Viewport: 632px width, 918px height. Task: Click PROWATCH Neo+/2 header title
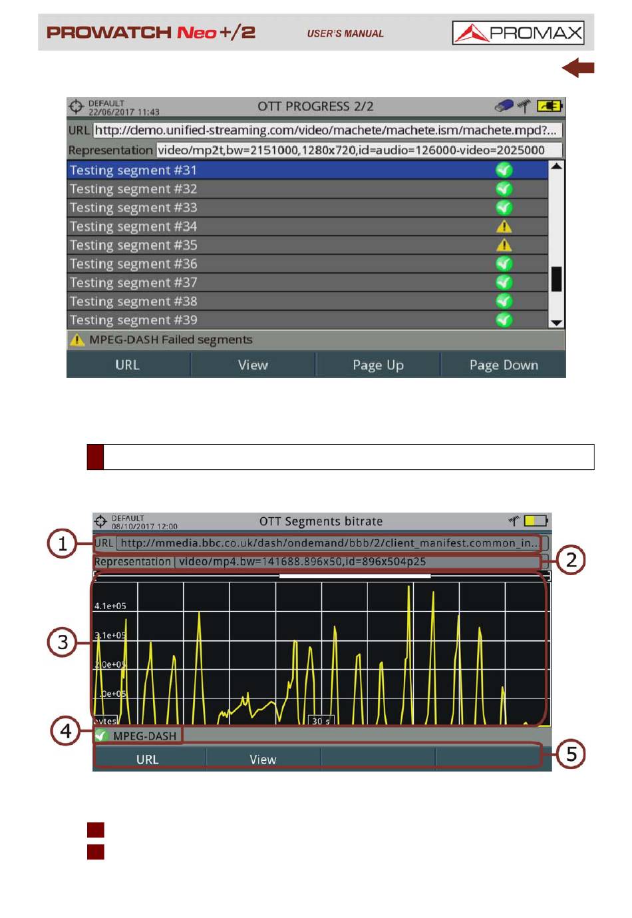pos(151,32)
